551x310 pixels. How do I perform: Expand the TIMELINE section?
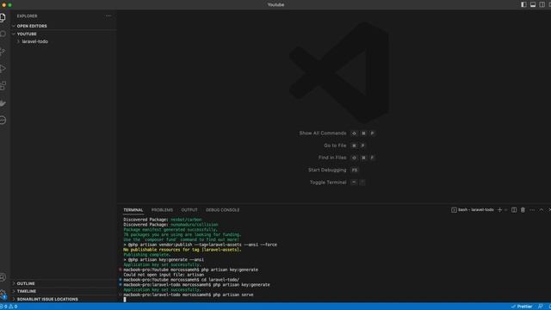pyautogui.click(x=64, y=291)
